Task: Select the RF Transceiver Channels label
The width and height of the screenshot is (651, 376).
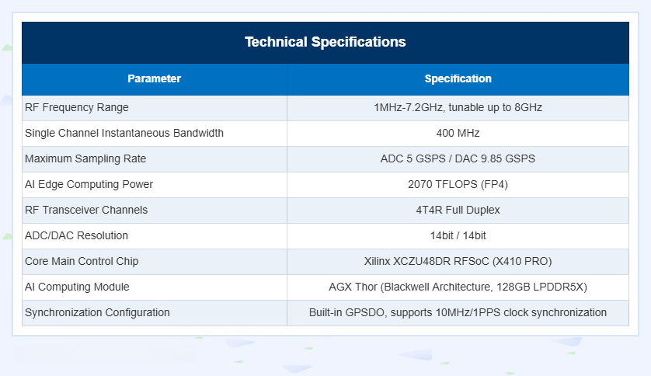Action: 86,210
